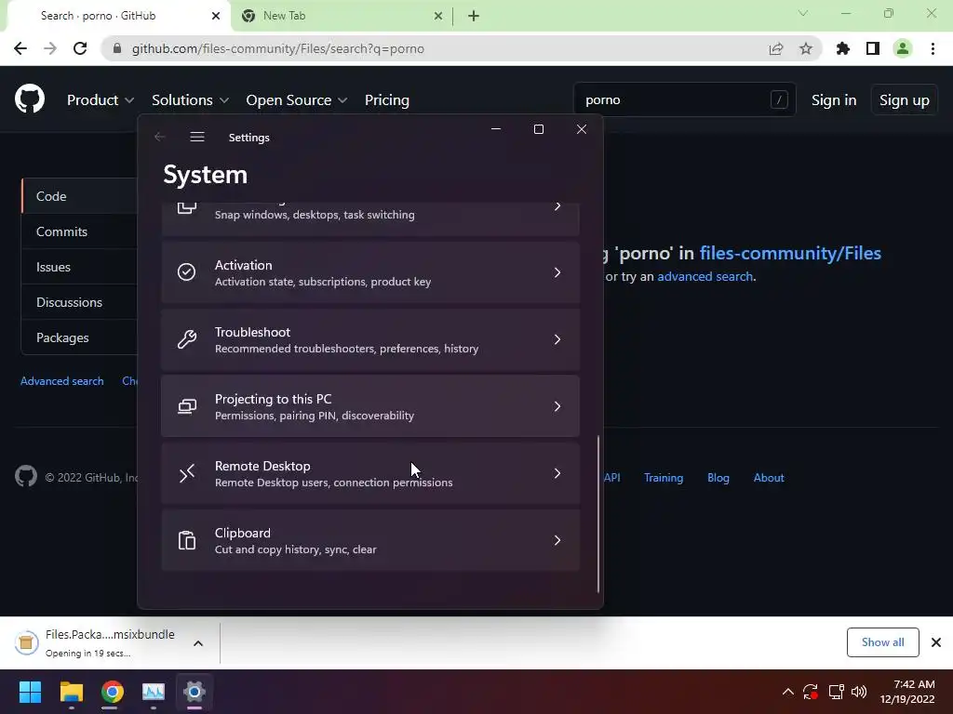Go to the Pricing page
Viewport: 953px width, 714px height.
(386, 100)
